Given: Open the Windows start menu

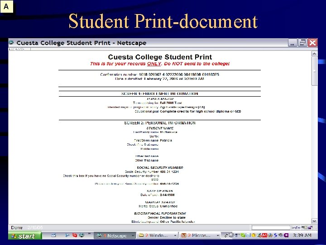Looking at the screenshot, I should click(x=25, y=236).
